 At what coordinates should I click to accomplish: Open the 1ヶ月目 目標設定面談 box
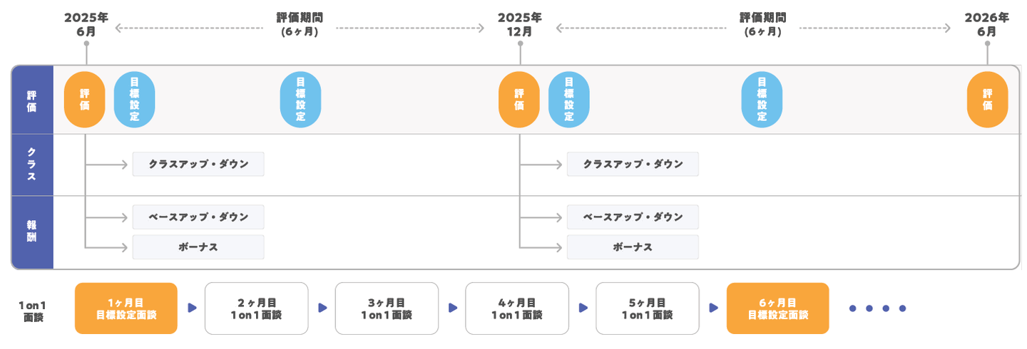tap(126, 308)
